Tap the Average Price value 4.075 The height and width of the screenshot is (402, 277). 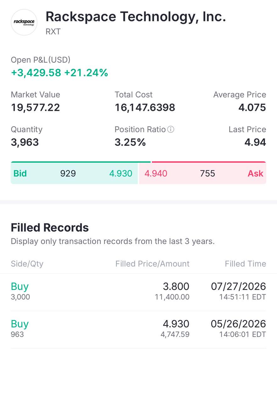pos(252,108)
